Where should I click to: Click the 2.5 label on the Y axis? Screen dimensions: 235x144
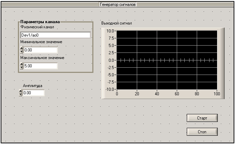(111, 53)
